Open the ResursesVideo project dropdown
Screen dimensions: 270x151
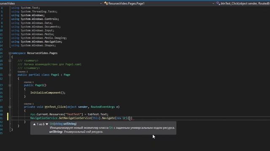101,3
